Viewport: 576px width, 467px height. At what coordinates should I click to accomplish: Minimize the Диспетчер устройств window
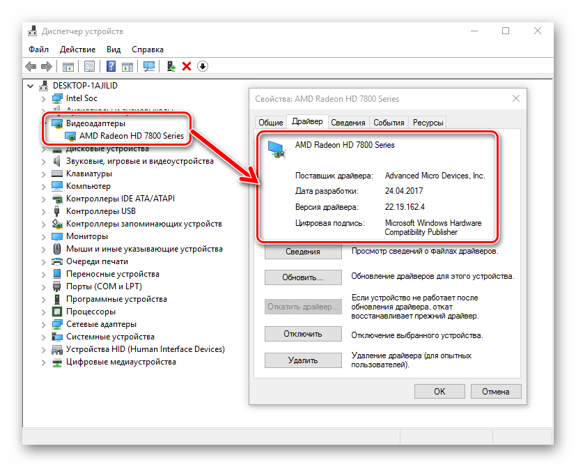pos(474,31)
